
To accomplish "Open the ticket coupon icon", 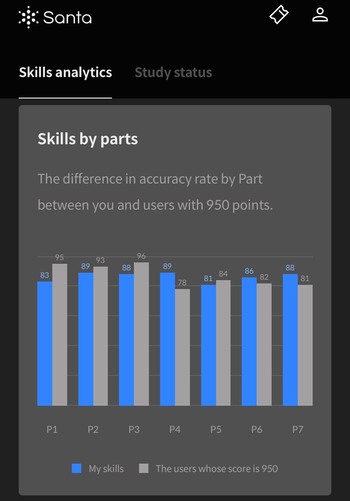I will (x=279, y=14).
